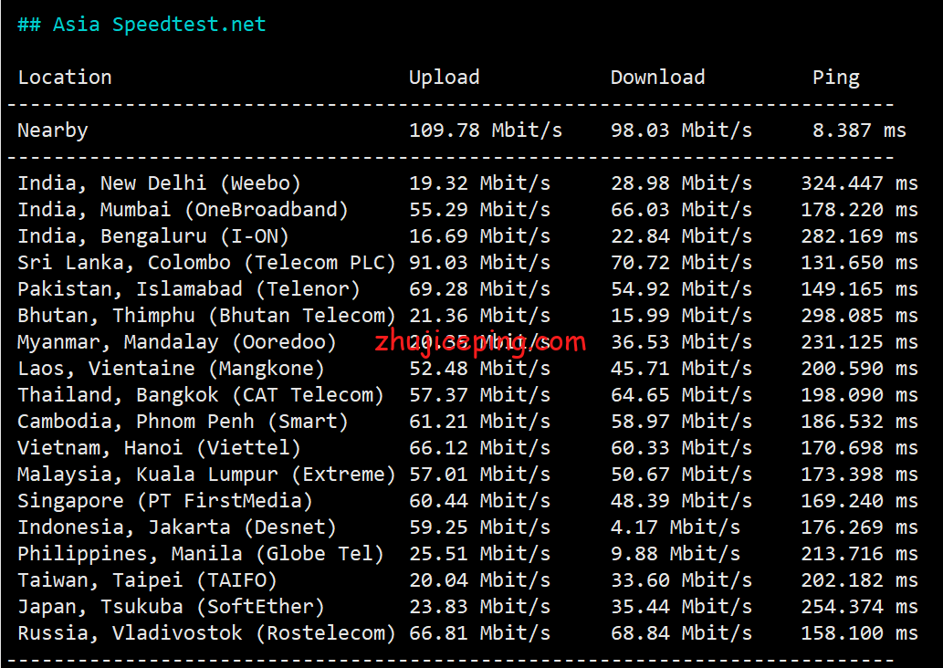Image resolution: width=943 pixels, height=668 pixels.
Task: Click Colombo upload 91.03 Mbit/s
Action: (x=479, y=263)
